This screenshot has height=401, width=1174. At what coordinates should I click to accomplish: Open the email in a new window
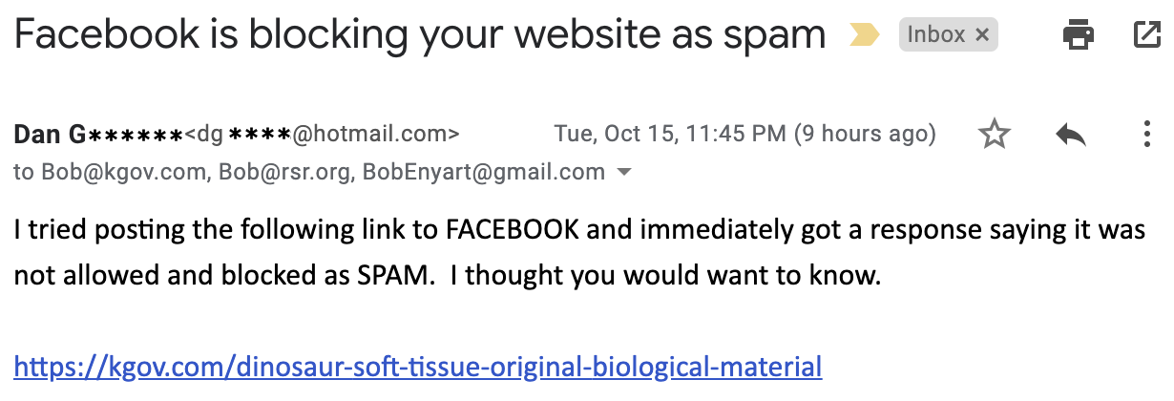(1145, 35)
